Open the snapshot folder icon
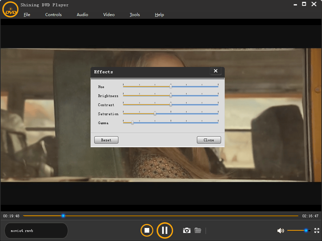The image size is (322, 241). (x=198, y=230)
